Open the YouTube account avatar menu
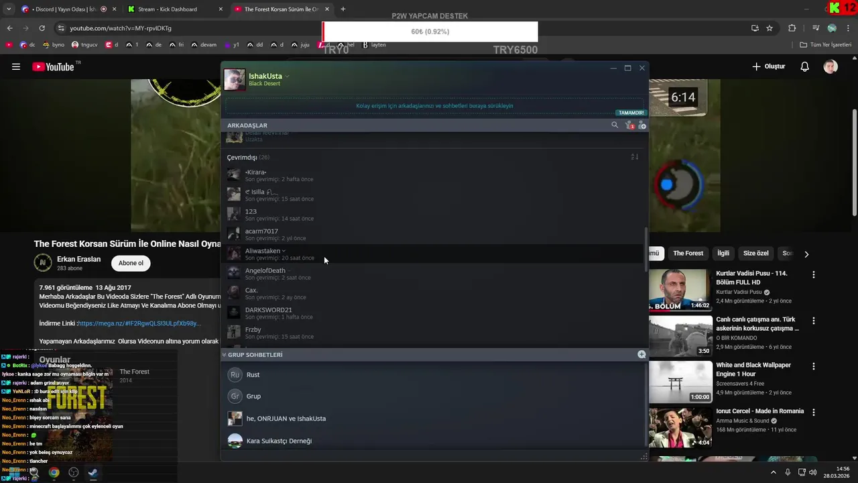 tap(831, 66)
